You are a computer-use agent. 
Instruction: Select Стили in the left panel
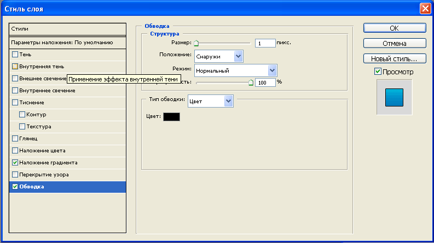[68, 28]
